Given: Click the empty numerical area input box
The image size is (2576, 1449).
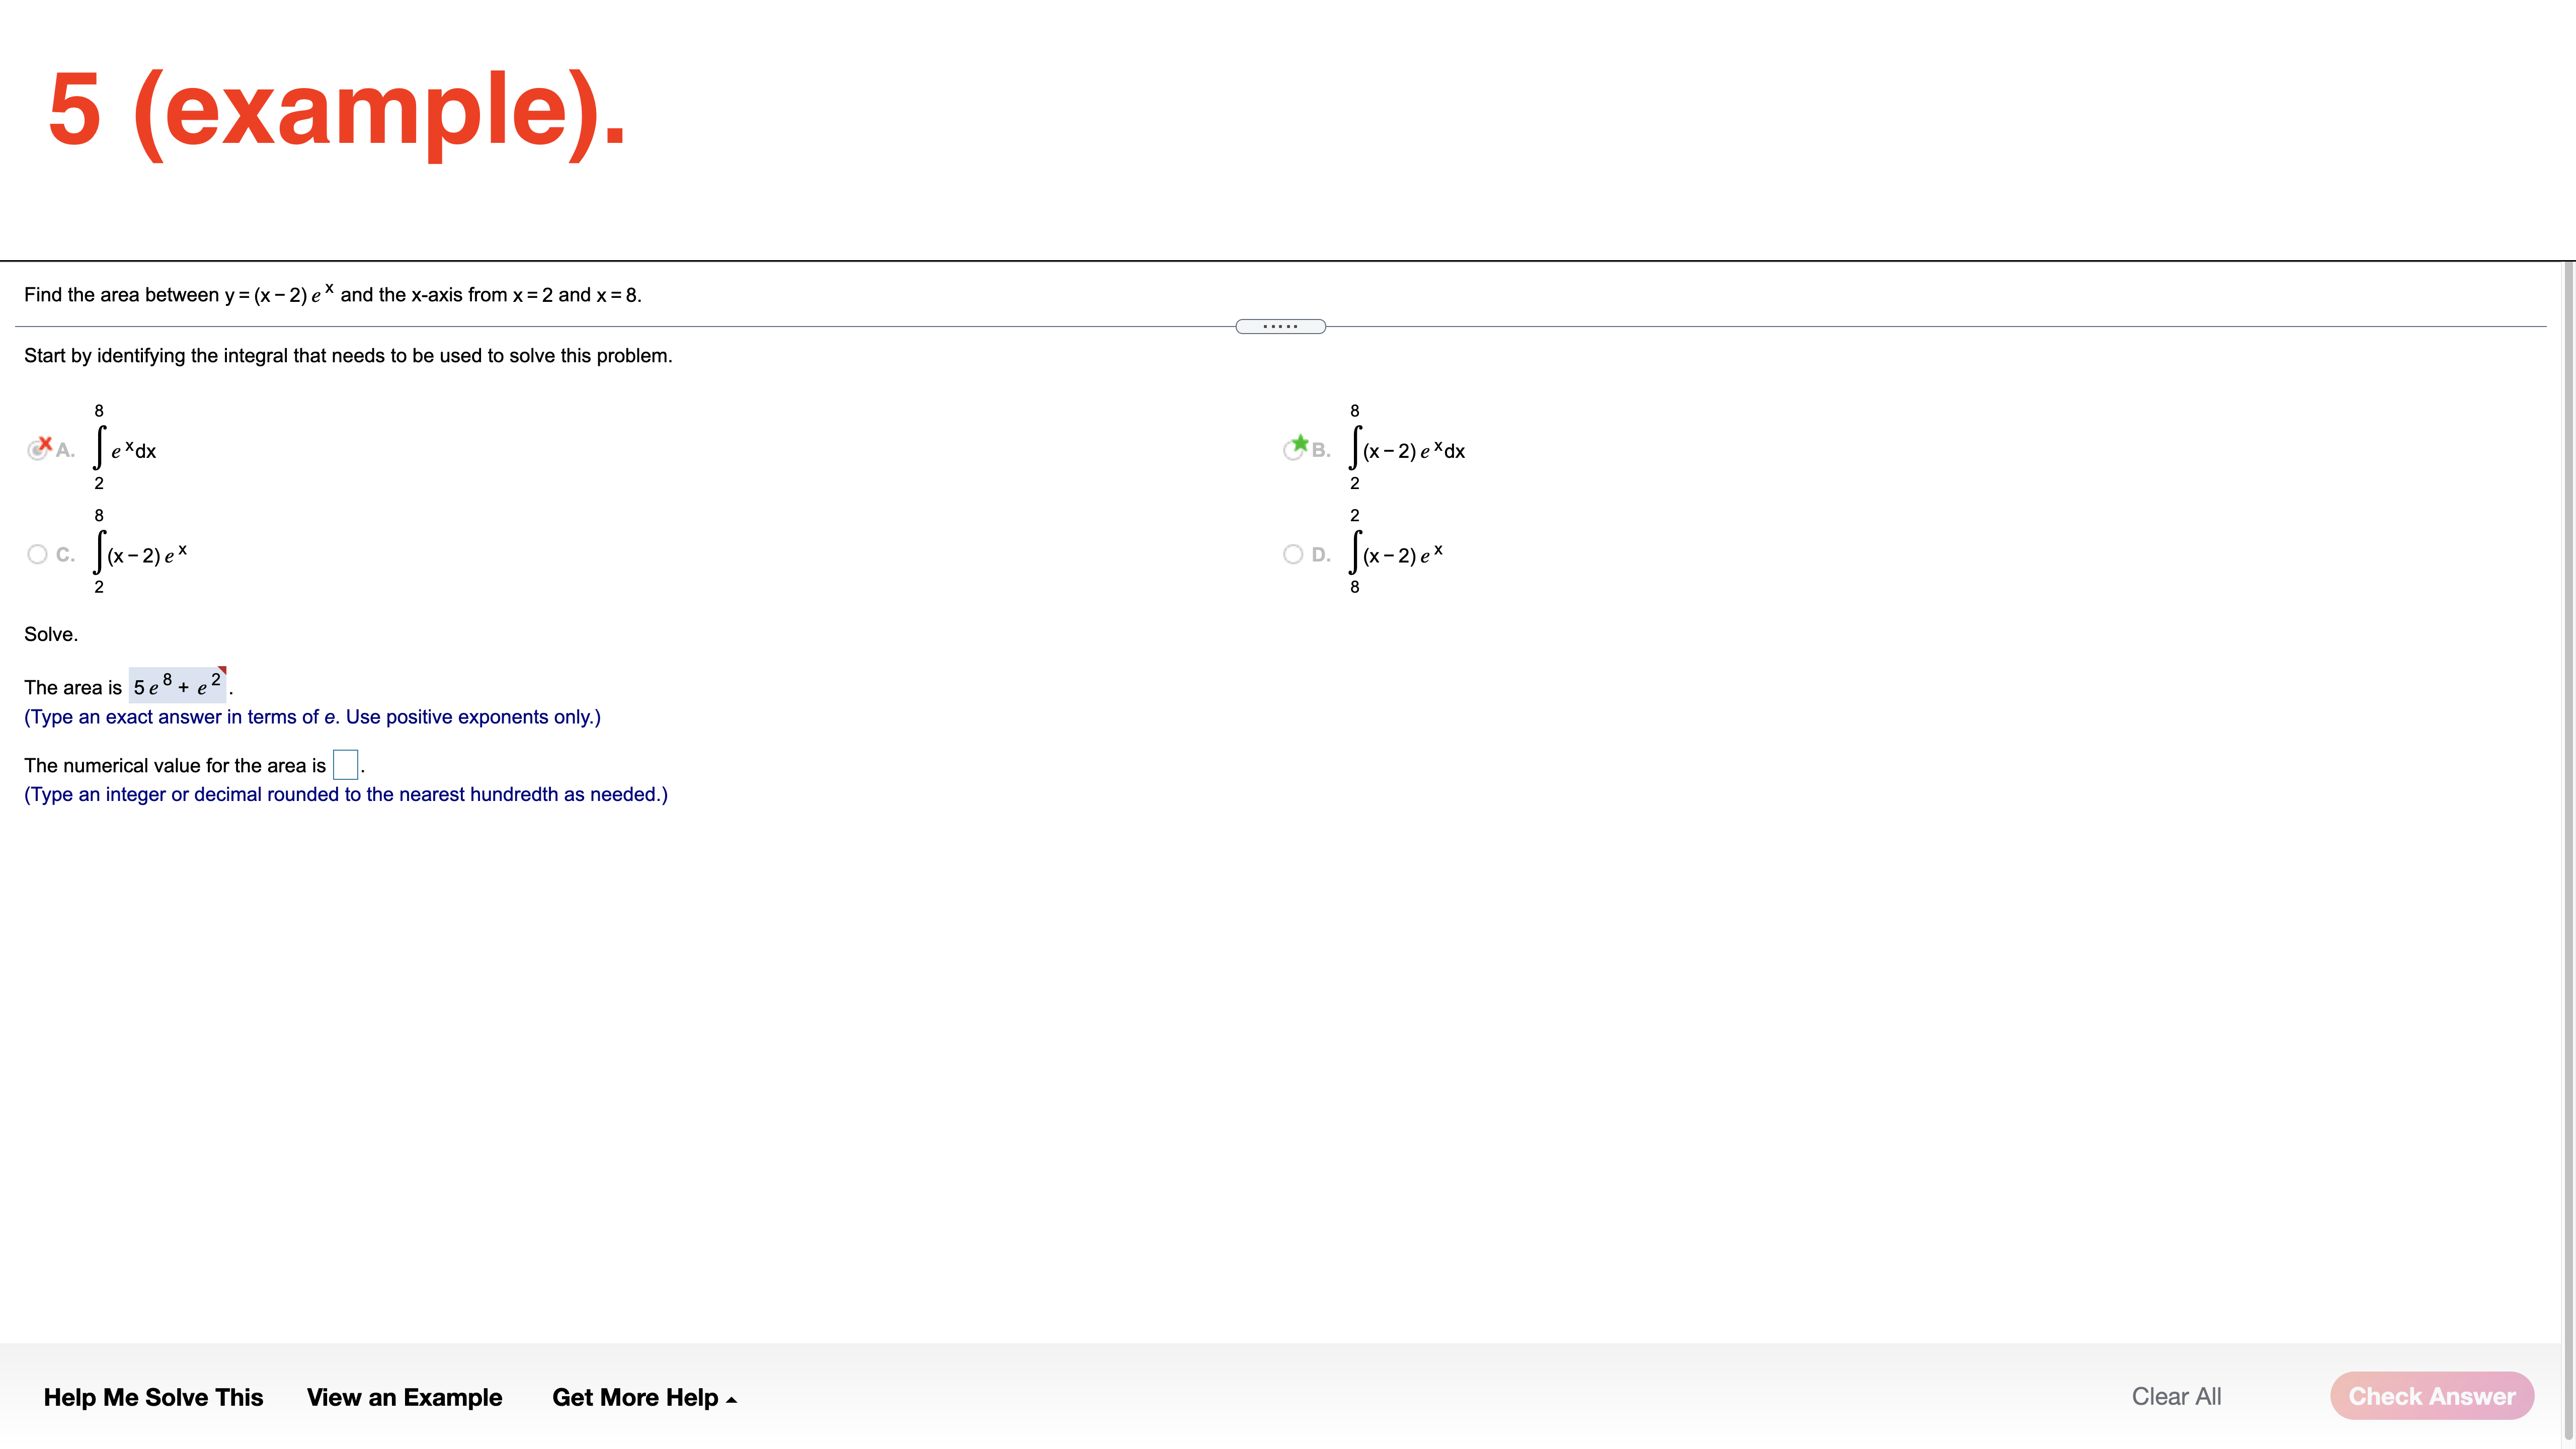Looking at the screenshot, I should point(345,764).
